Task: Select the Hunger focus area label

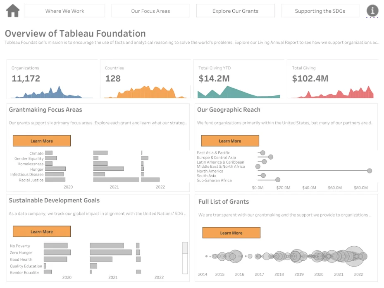Action: point(37,169)
